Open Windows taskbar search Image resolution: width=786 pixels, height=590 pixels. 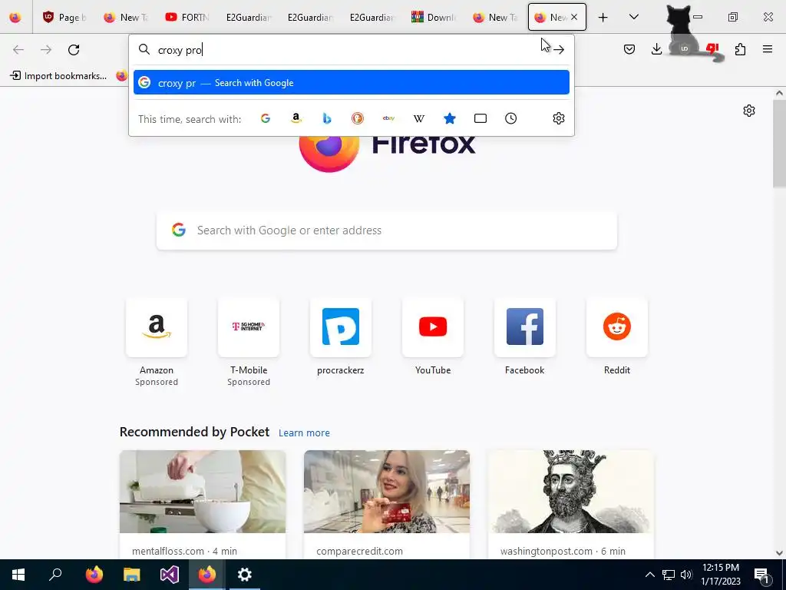pos(55,575)
